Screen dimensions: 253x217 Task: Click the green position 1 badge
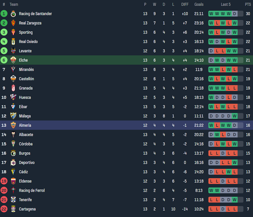tap(4, 14)
